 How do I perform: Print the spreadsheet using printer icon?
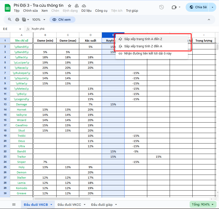point(17,20)
